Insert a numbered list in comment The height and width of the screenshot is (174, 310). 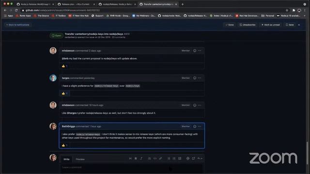click(174, 159)
